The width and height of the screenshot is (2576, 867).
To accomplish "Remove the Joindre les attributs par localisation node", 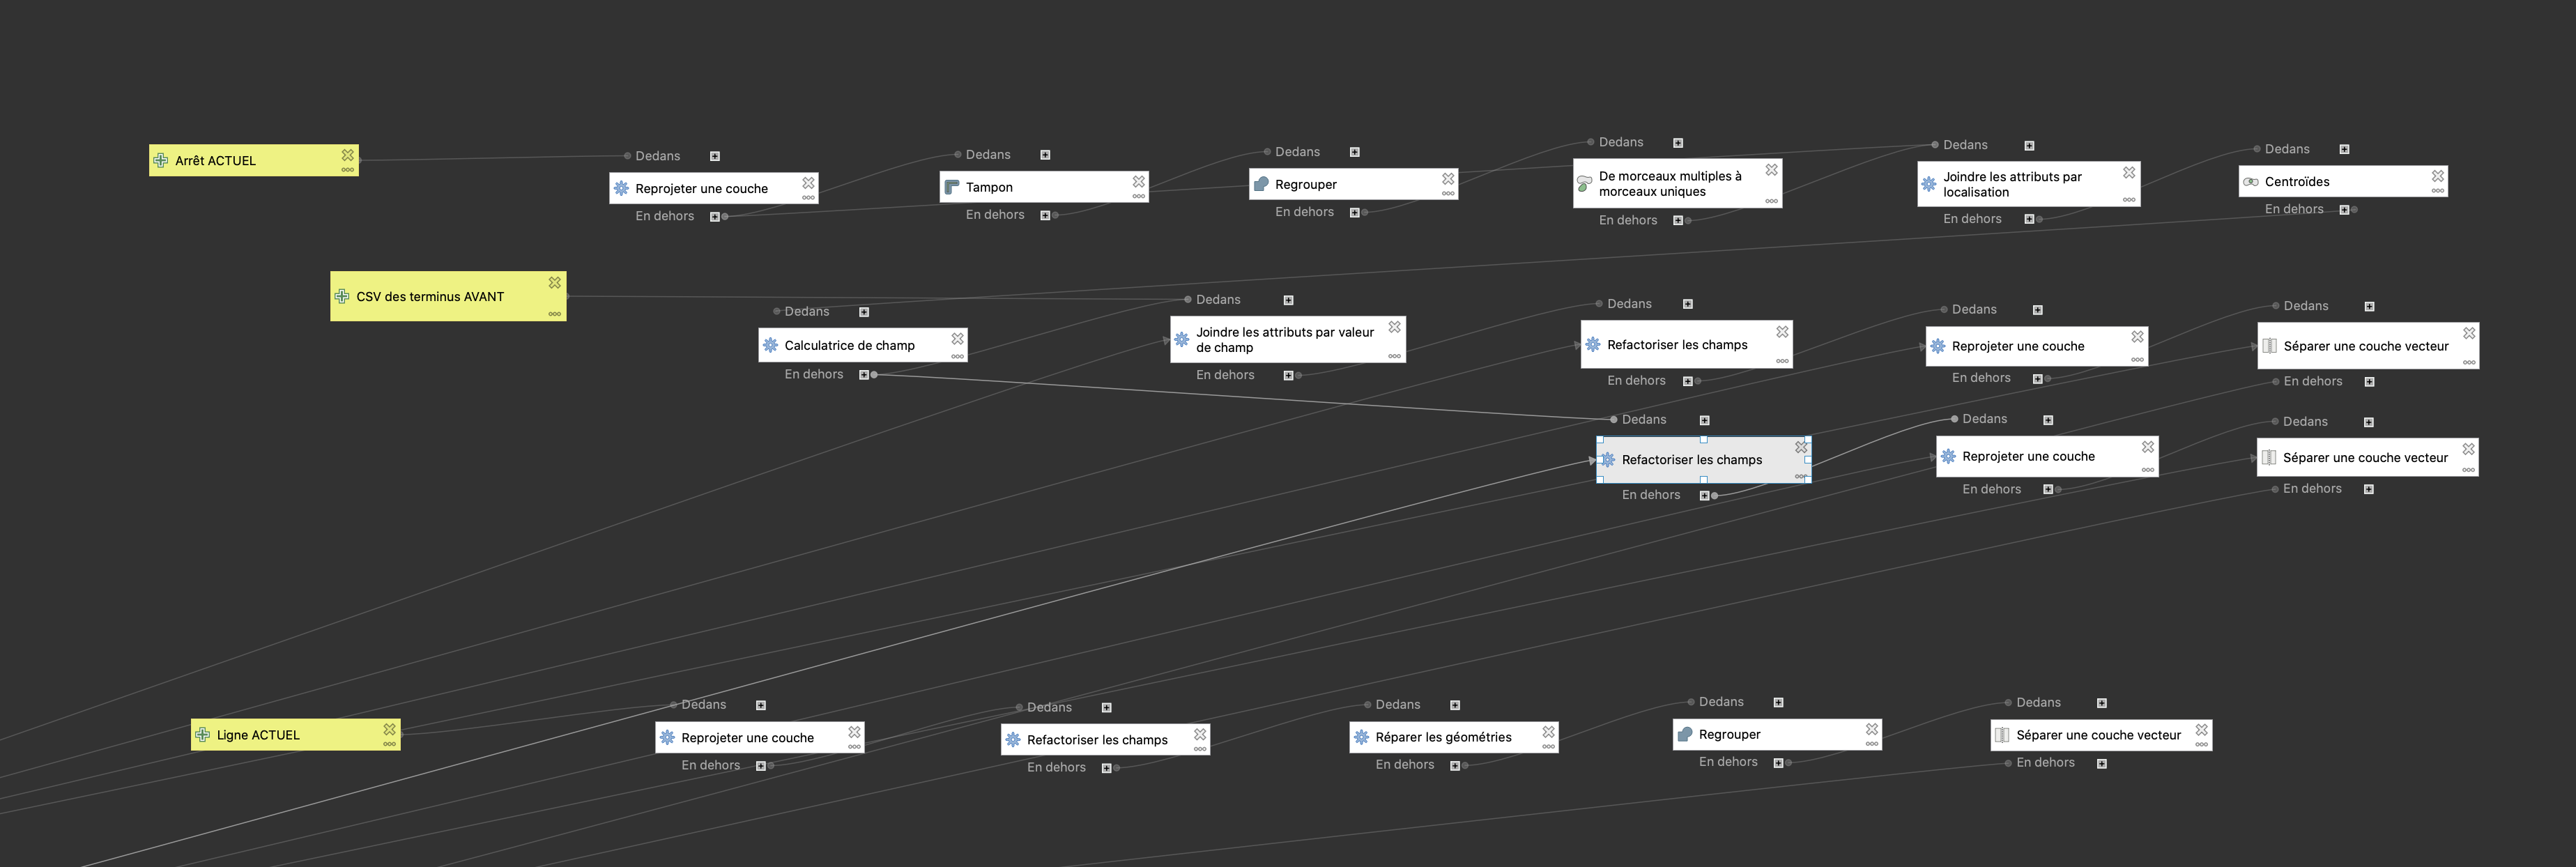I will click(x=2129, y=172).
